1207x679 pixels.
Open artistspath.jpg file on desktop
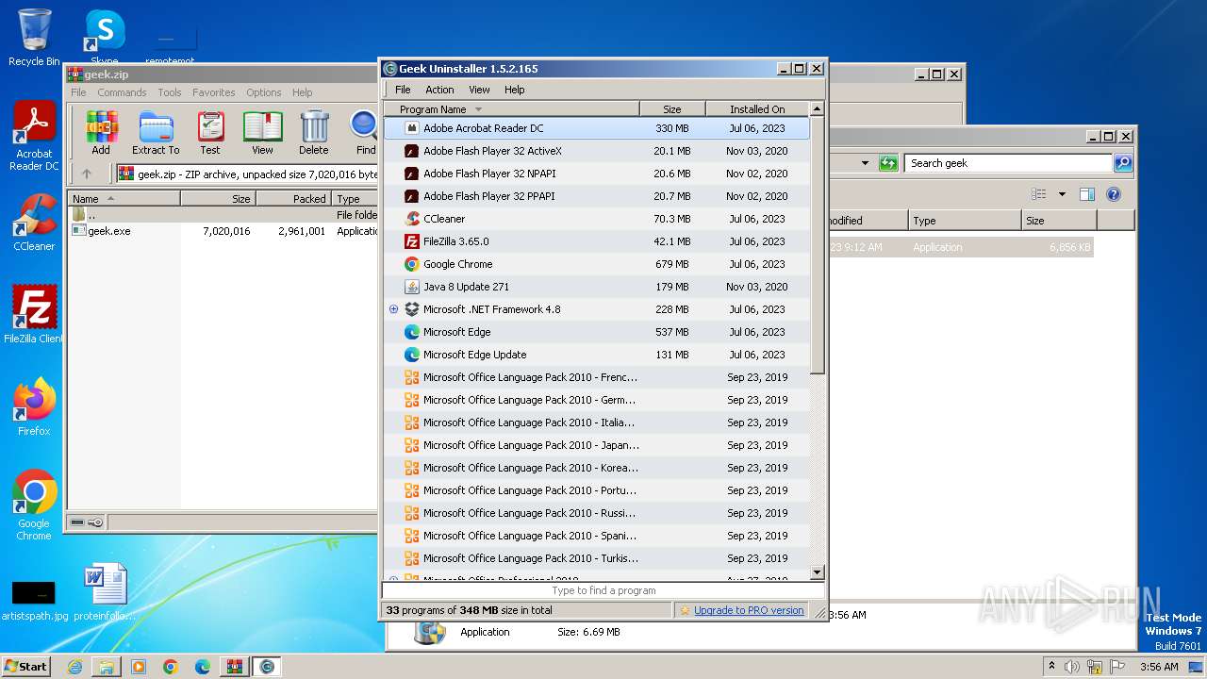[34, 600]
